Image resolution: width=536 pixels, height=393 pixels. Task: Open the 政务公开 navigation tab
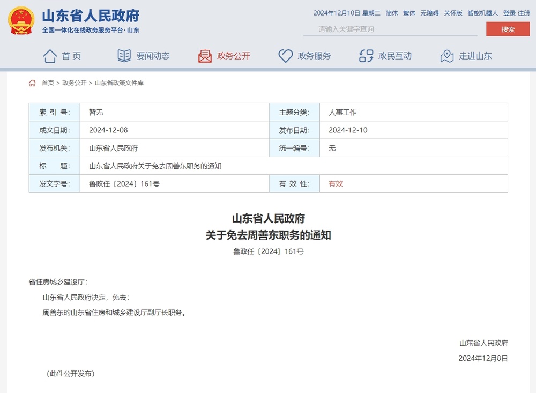pyautogui.click(x=234, y=56)
